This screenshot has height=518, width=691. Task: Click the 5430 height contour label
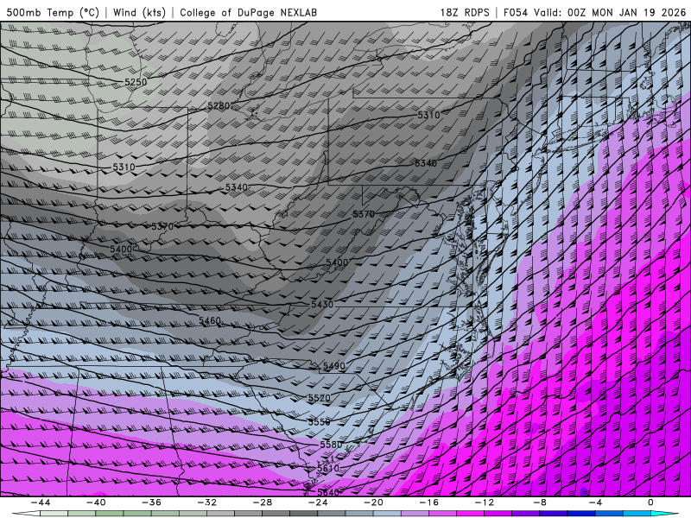[322, 305]
